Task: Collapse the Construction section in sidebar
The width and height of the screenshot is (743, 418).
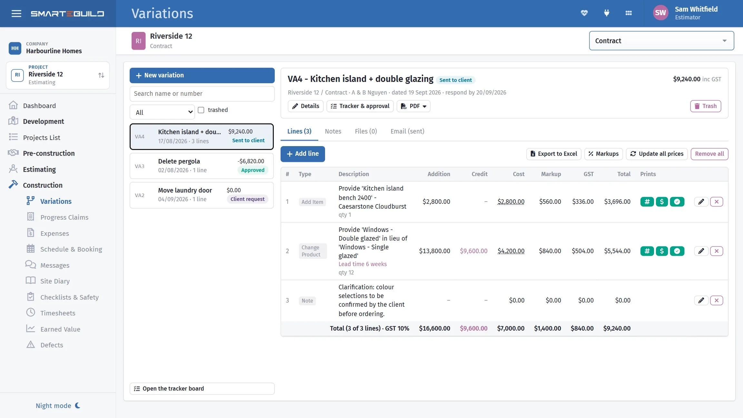Action: [x=43, y=185]
